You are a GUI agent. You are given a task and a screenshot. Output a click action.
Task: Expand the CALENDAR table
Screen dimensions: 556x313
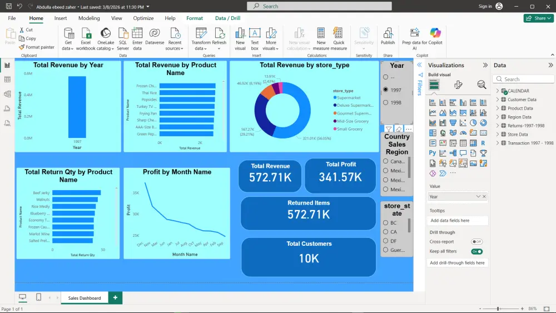pos(498,91)
